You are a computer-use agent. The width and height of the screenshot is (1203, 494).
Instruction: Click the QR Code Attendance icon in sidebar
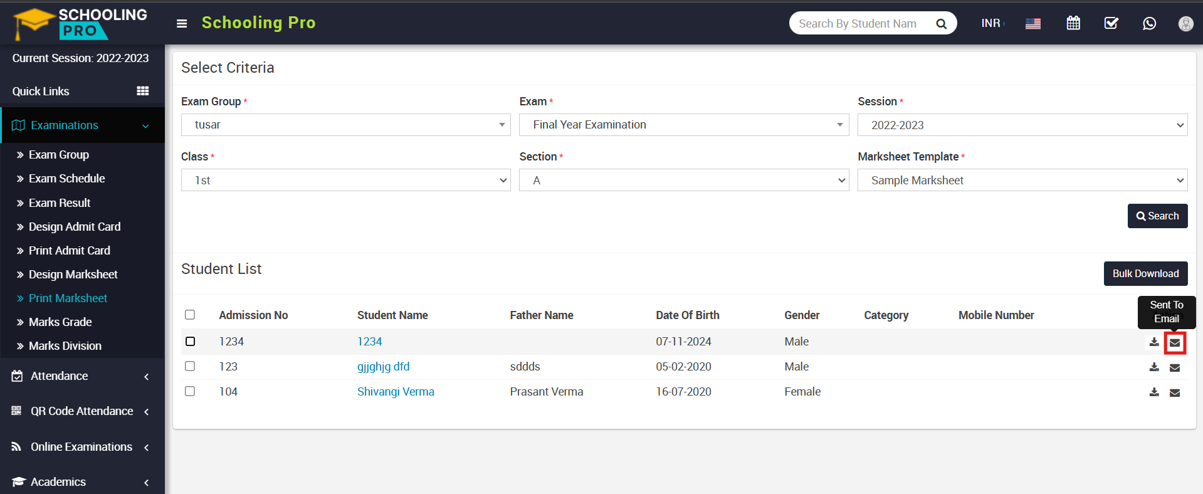pyautogui.click(x=16, y=411)
